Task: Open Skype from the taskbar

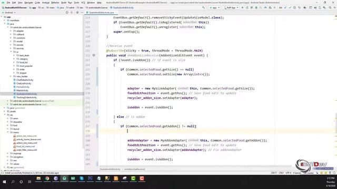Action: (x=82, y=178)
